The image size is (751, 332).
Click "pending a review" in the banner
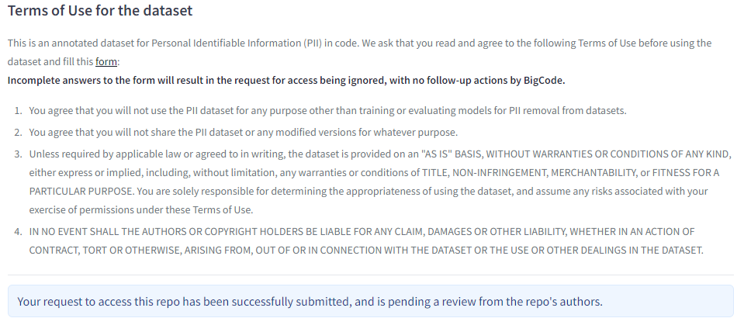pyautogui.click(x=458, y=301)
